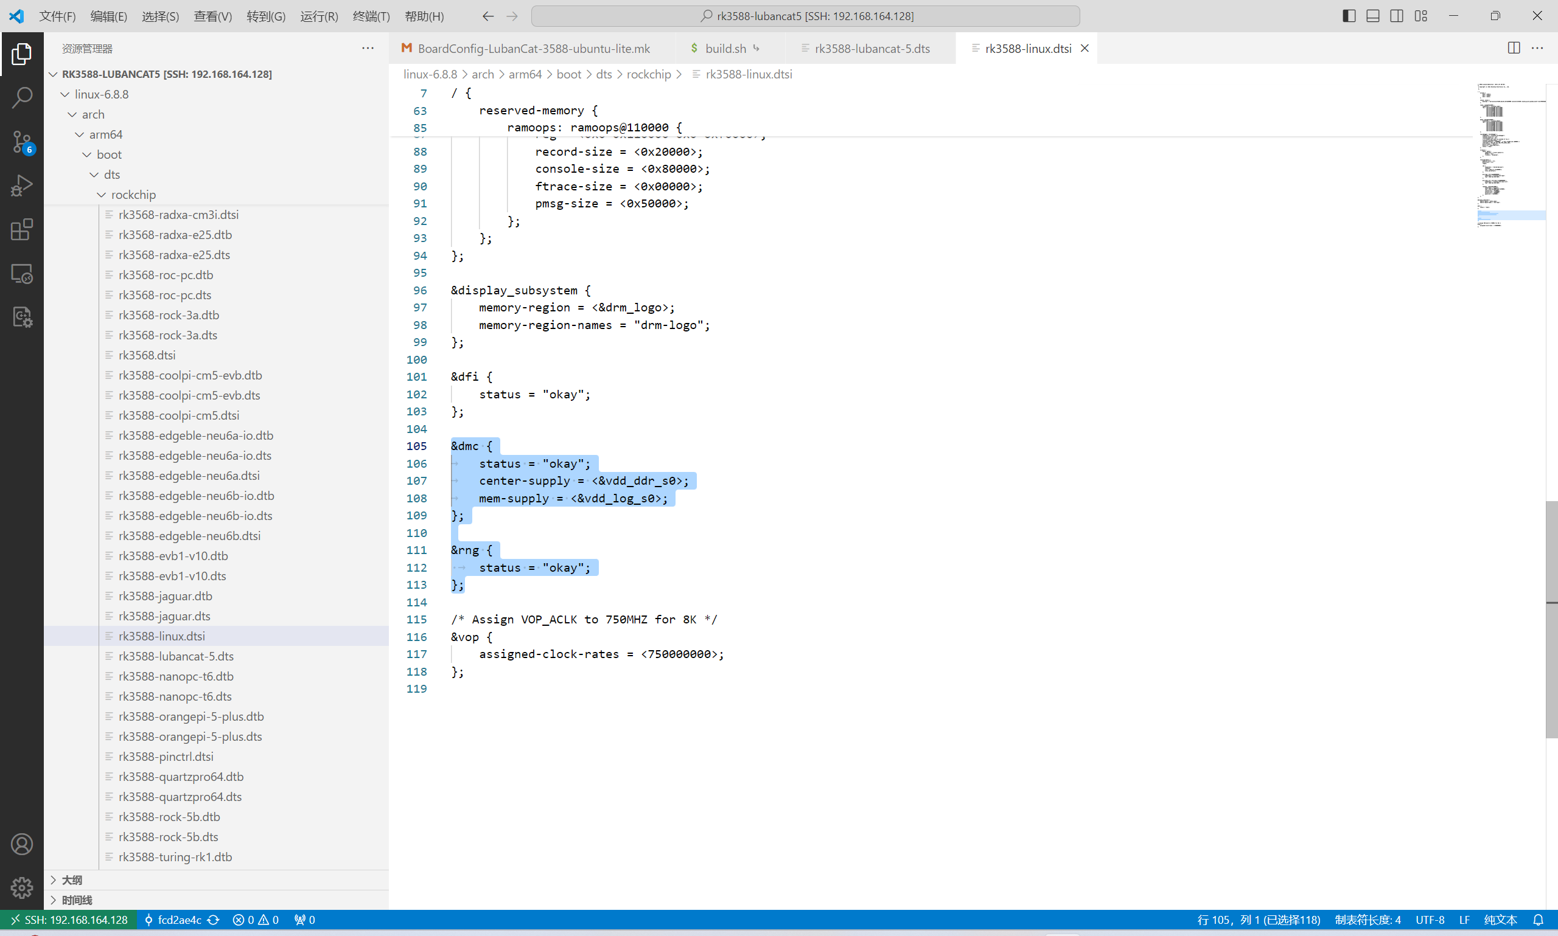Split the editor to the right

[x=1513, y=48]
